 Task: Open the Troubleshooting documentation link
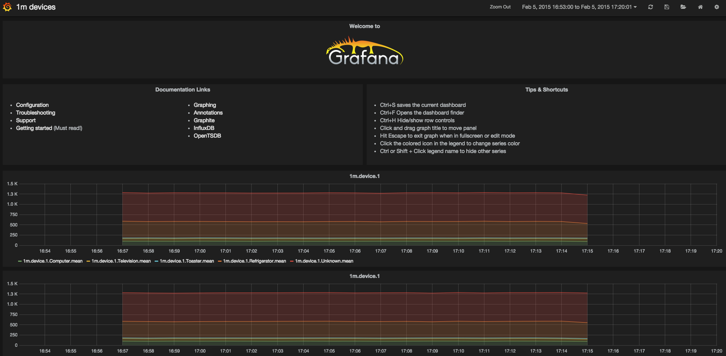[x=35, y=113]
